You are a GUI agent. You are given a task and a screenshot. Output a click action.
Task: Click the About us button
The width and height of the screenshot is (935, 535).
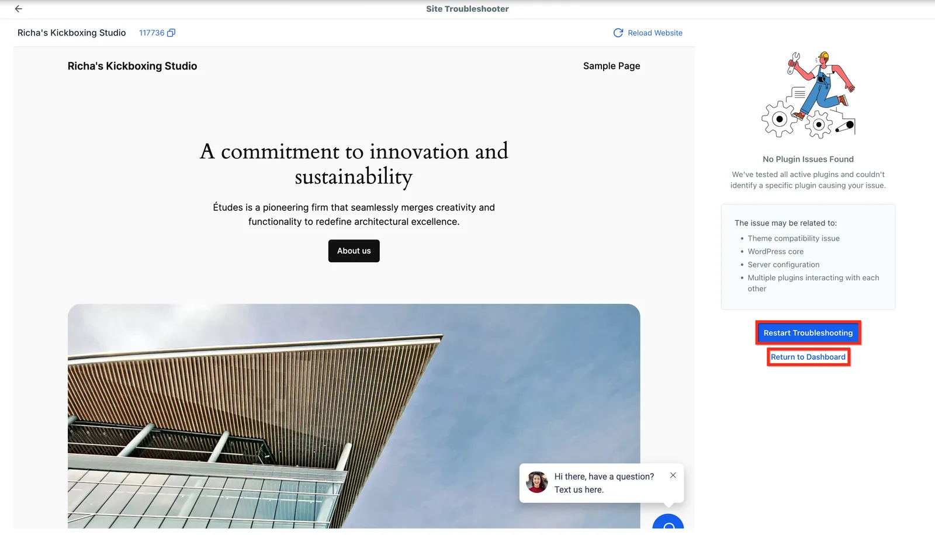point(354,251)
